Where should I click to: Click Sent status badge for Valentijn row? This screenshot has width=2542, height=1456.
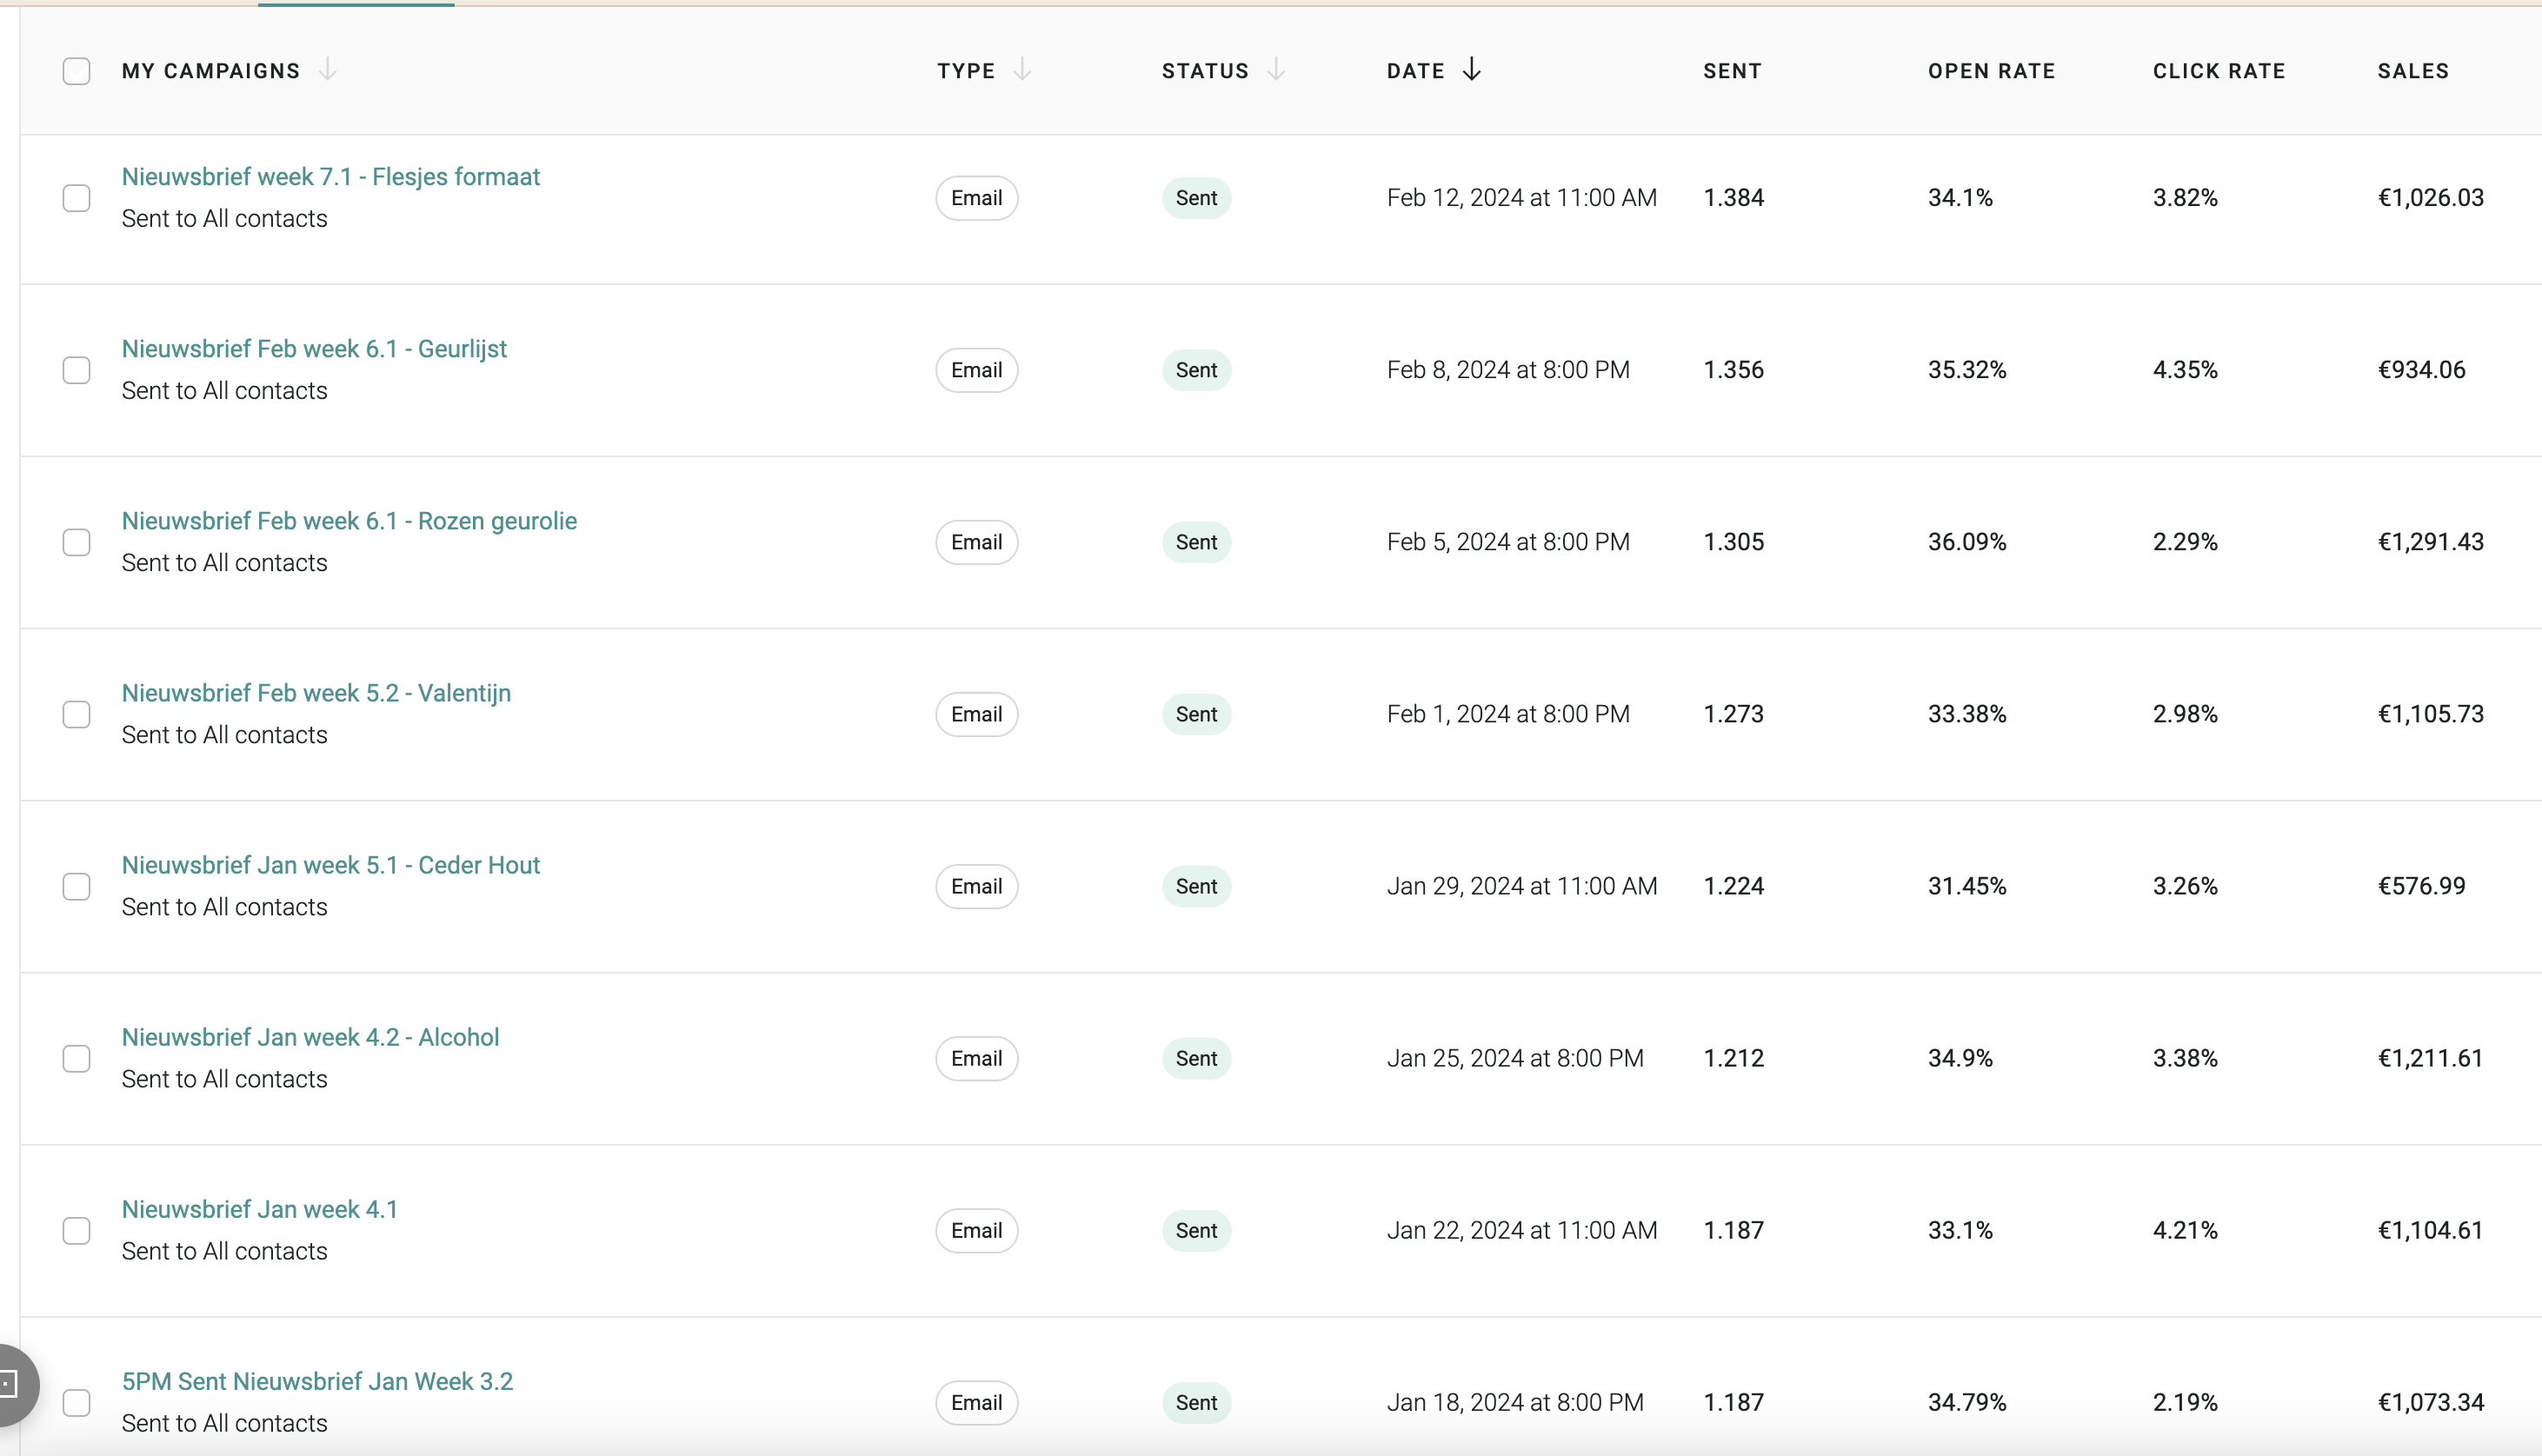1196,714
